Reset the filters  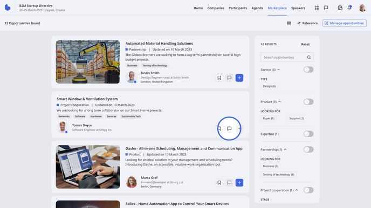coord(305,44)
